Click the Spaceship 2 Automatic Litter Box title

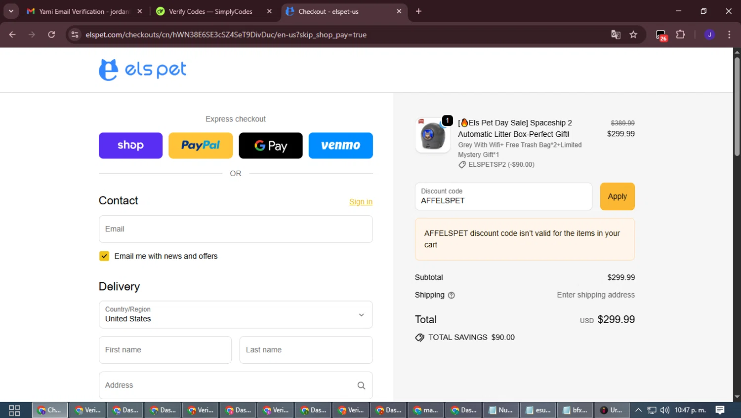click(x=515, y=128)
